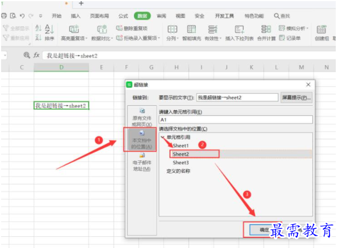Select Sheet3 in the location tree
The height and width of the screenshot is (248, 338).
coord(181,163)
